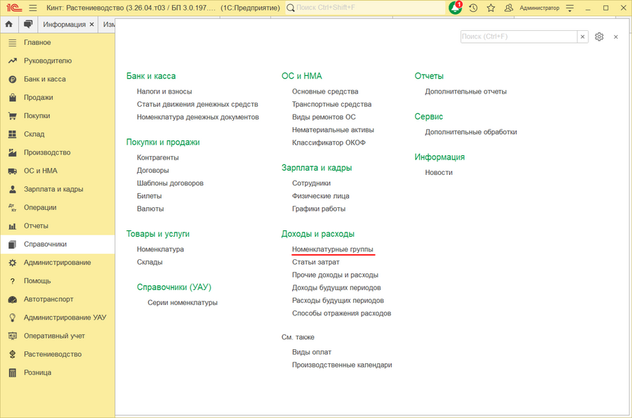Image resolution: width=632 pixels, height=418 pixels.
Task: Open the service settings lines icon
Action: 570,8
